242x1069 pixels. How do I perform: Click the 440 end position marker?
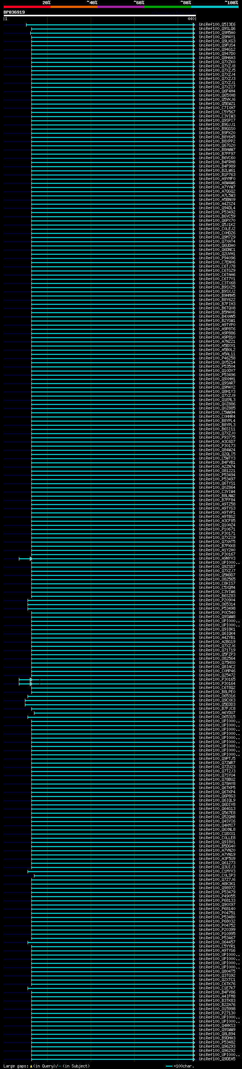191,19
